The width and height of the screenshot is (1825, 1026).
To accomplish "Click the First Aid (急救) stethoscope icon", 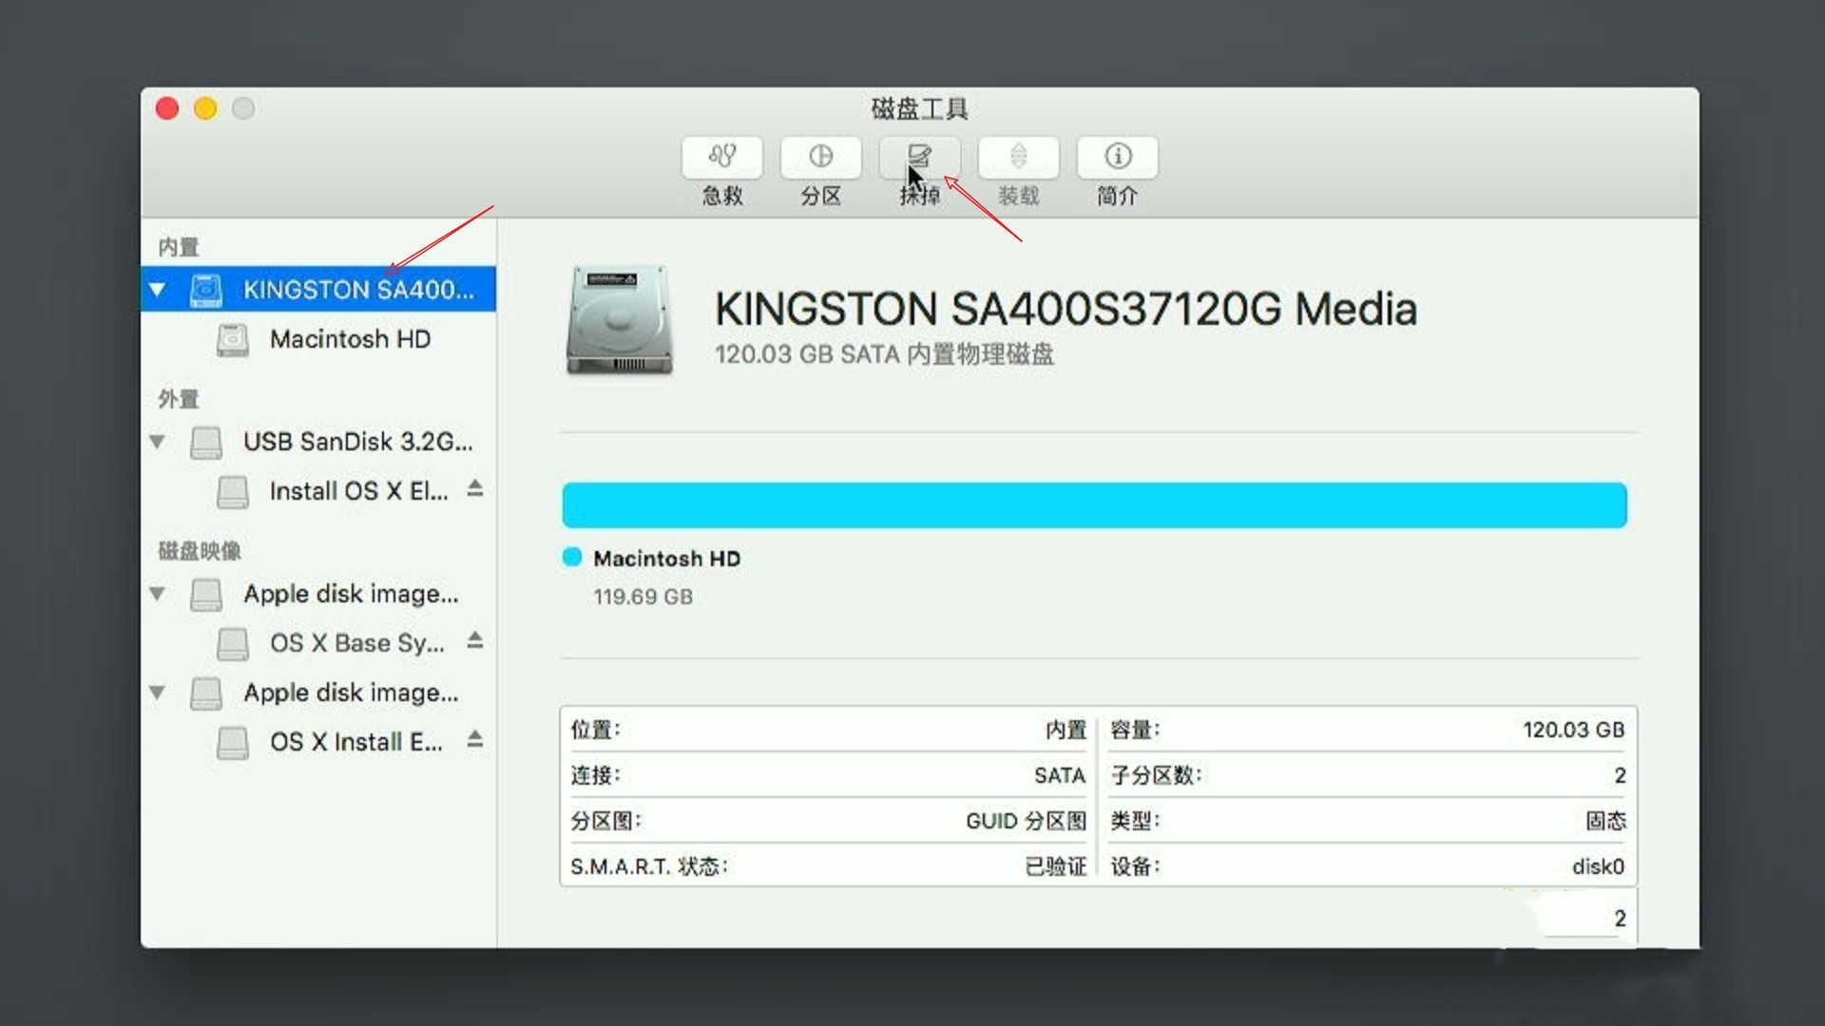I will [x=721, y=157].
